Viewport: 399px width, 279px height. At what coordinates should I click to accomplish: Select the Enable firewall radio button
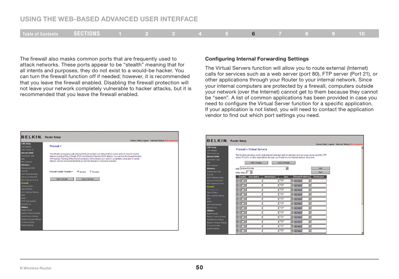pos(78,172)
